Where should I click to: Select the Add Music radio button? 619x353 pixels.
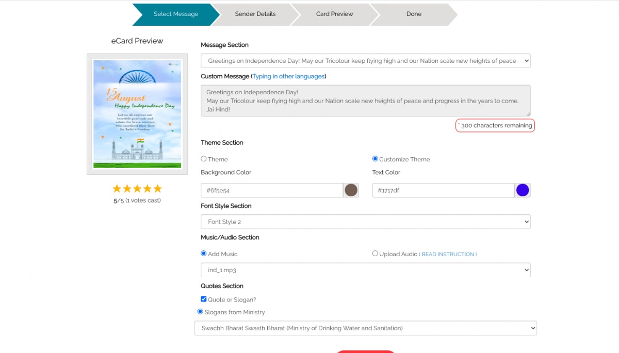coord(204,254)
